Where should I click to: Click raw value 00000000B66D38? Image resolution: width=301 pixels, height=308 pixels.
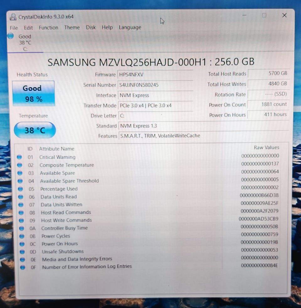[x=259, y=195]
